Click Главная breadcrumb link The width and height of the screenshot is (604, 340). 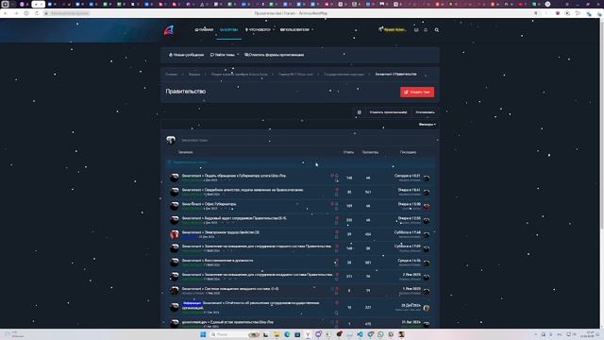(172, 74)
